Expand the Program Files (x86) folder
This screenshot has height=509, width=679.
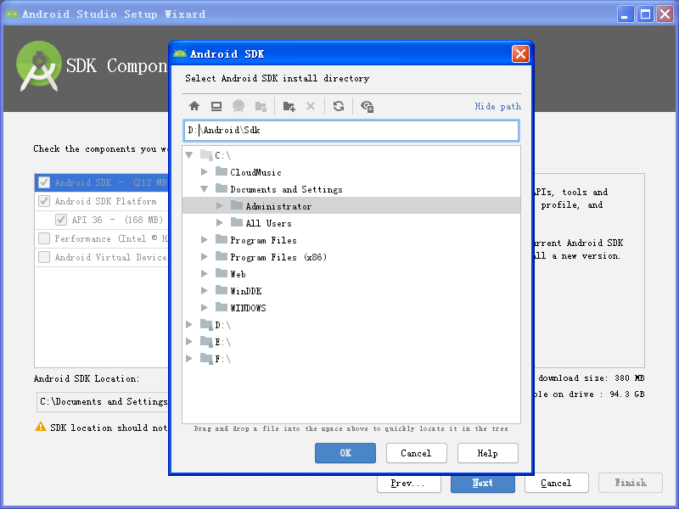(205, 257)
